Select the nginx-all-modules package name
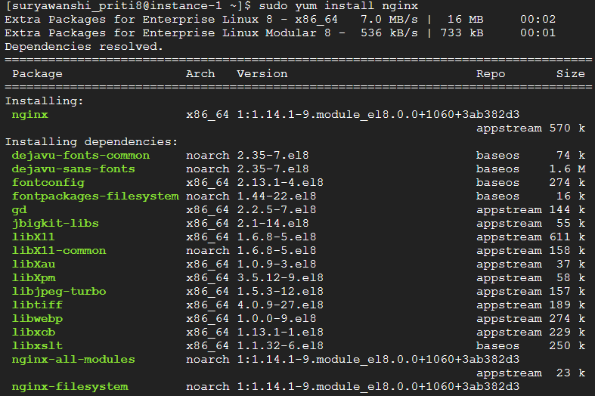Image resolution: width=595 pixels, height=396 pixels. (x=73, y=359)
